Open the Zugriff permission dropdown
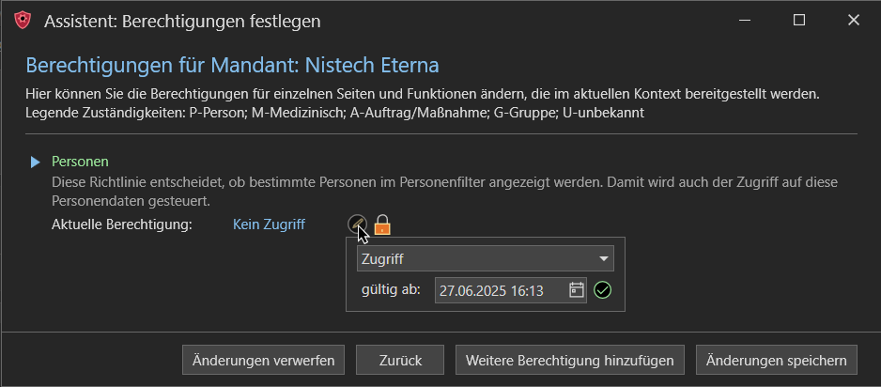The width and height of the screenshot is (881, 387). click(486, 258)
